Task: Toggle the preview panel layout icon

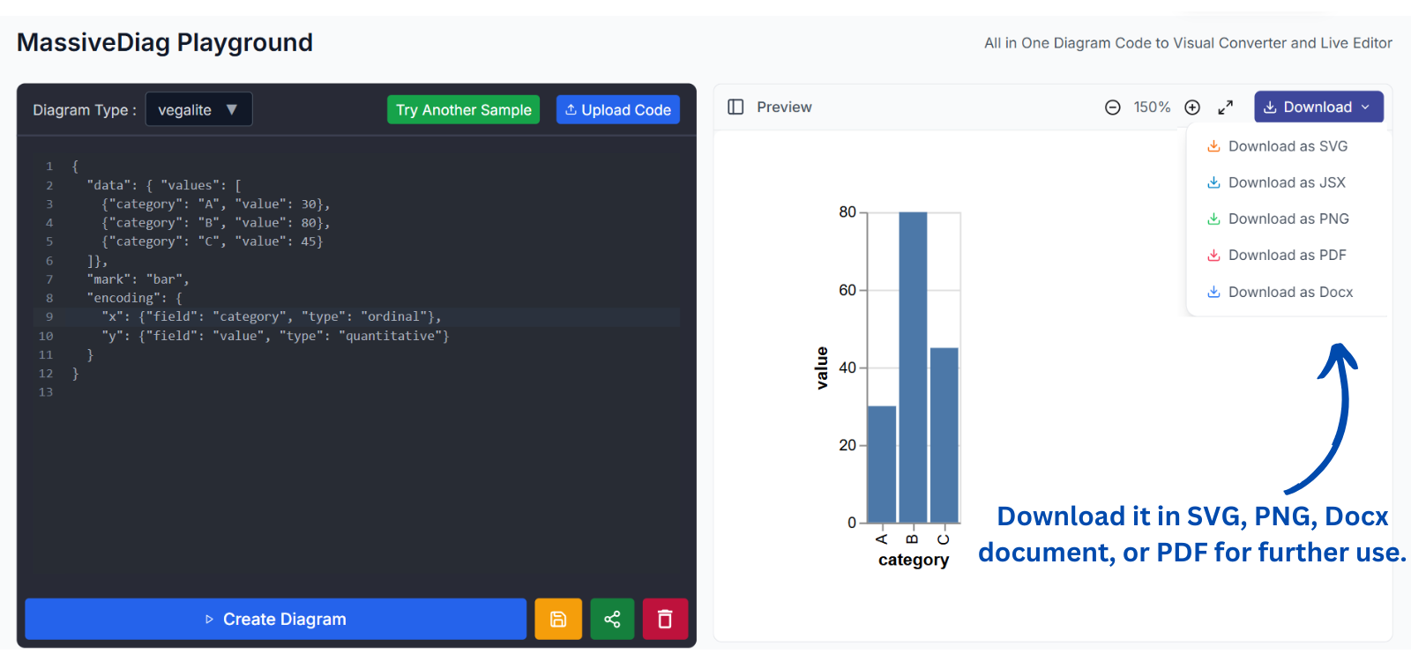Action: [735, 107]
